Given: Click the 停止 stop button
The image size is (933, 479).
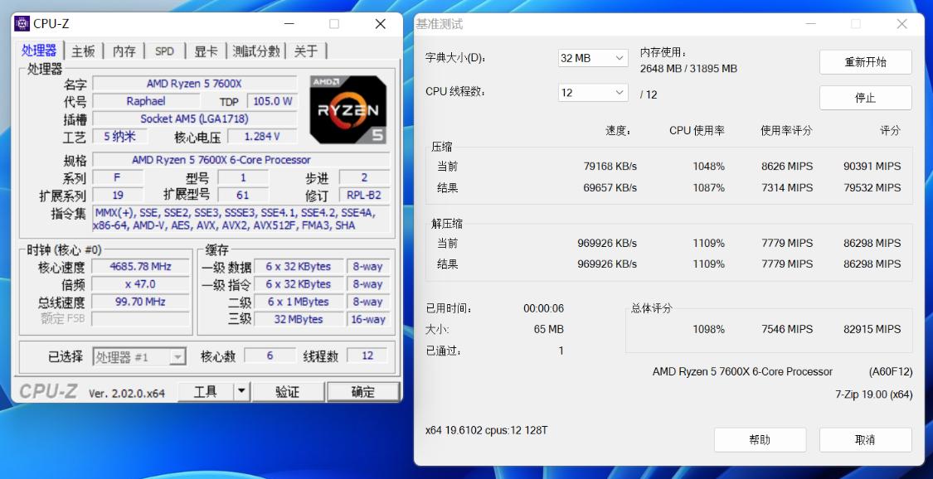Looking at the screenshot, I should pos(865,97).
